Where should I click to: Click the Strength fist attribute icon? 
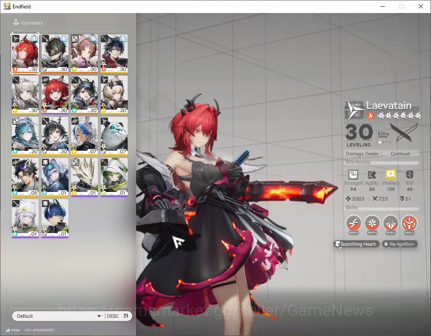click(x=353, y=175)
